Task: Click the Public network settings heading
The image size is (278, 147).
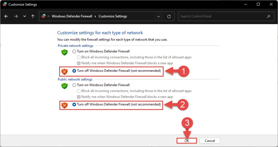Action: 75,79
